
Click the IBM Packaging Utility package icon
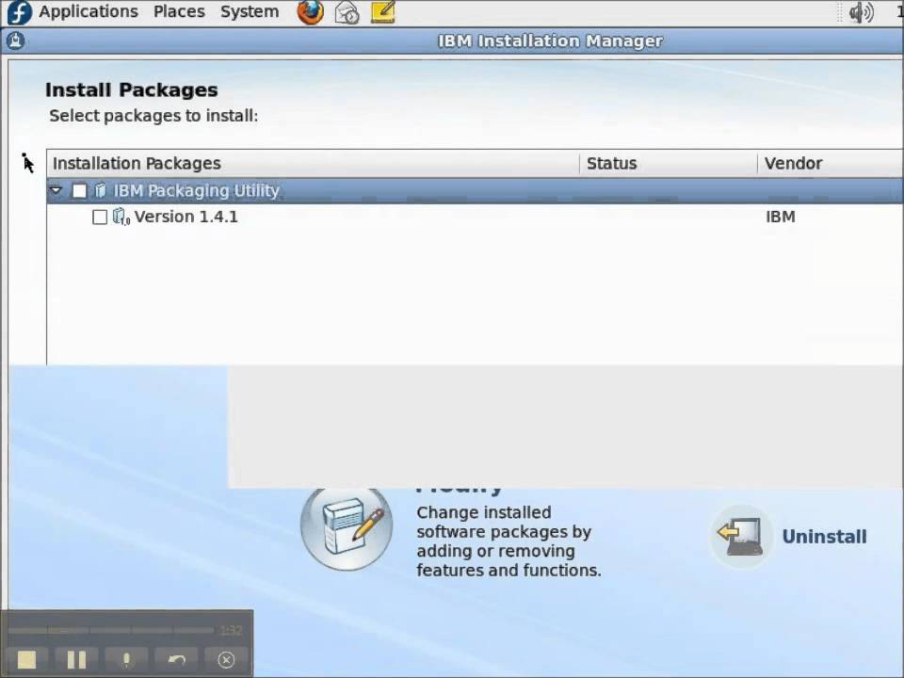coord(101,189)
